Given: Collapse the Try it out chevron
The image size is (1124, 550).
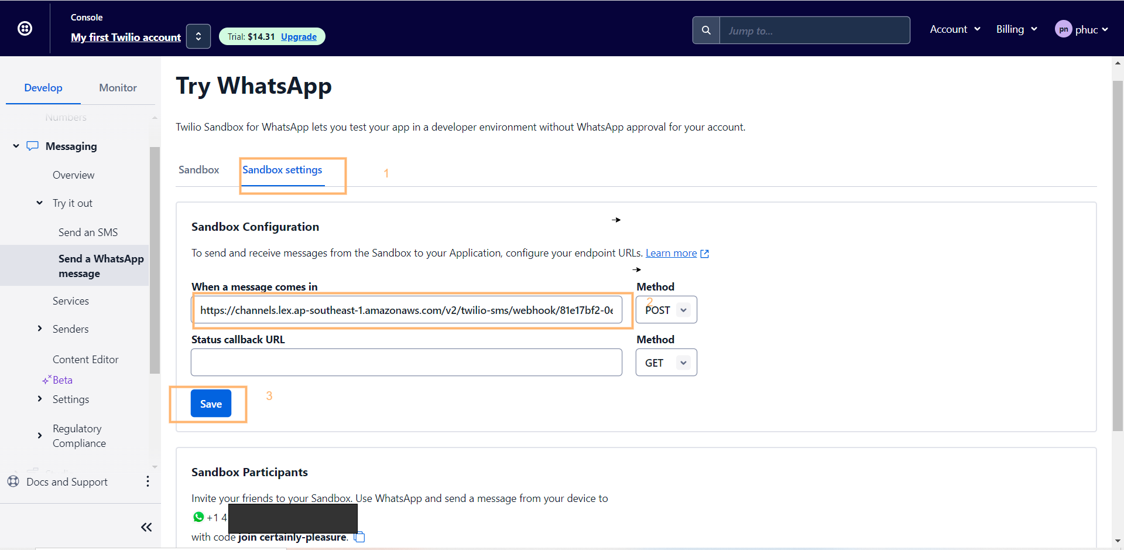Looking at the screenshot, I should click(x=39, y=203).
